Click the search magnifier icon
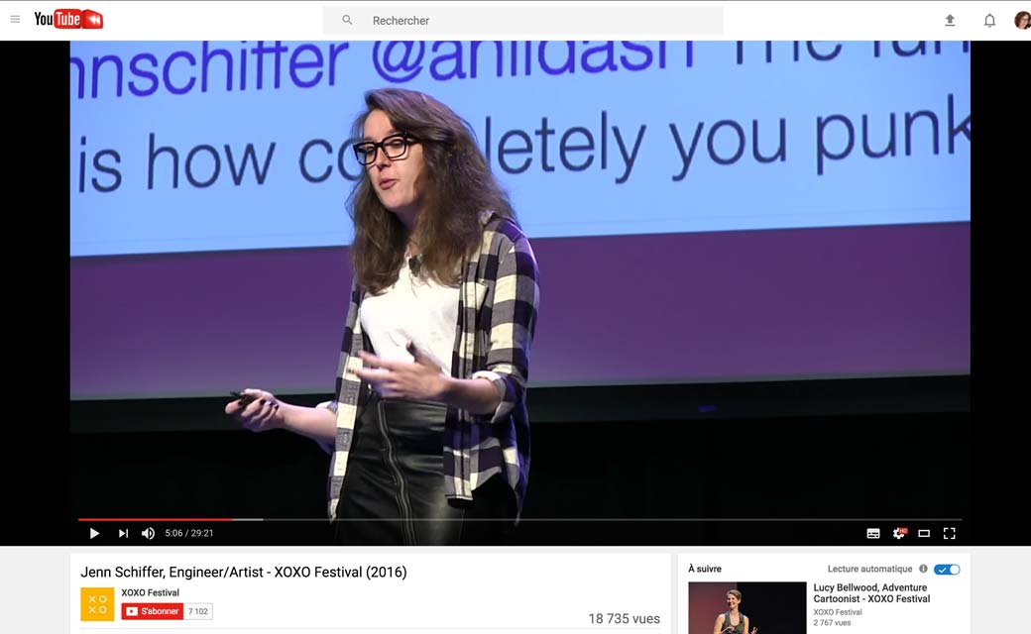 point(347,20)
